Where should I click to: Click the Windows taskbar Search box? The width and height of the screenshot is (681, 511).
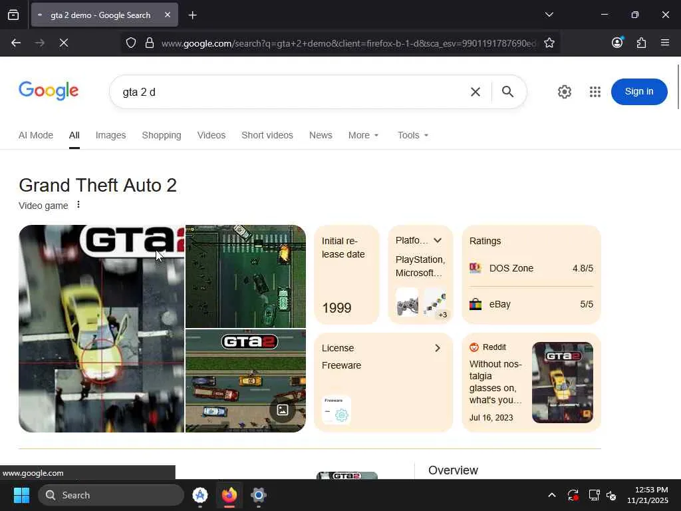tap(111, 495)
